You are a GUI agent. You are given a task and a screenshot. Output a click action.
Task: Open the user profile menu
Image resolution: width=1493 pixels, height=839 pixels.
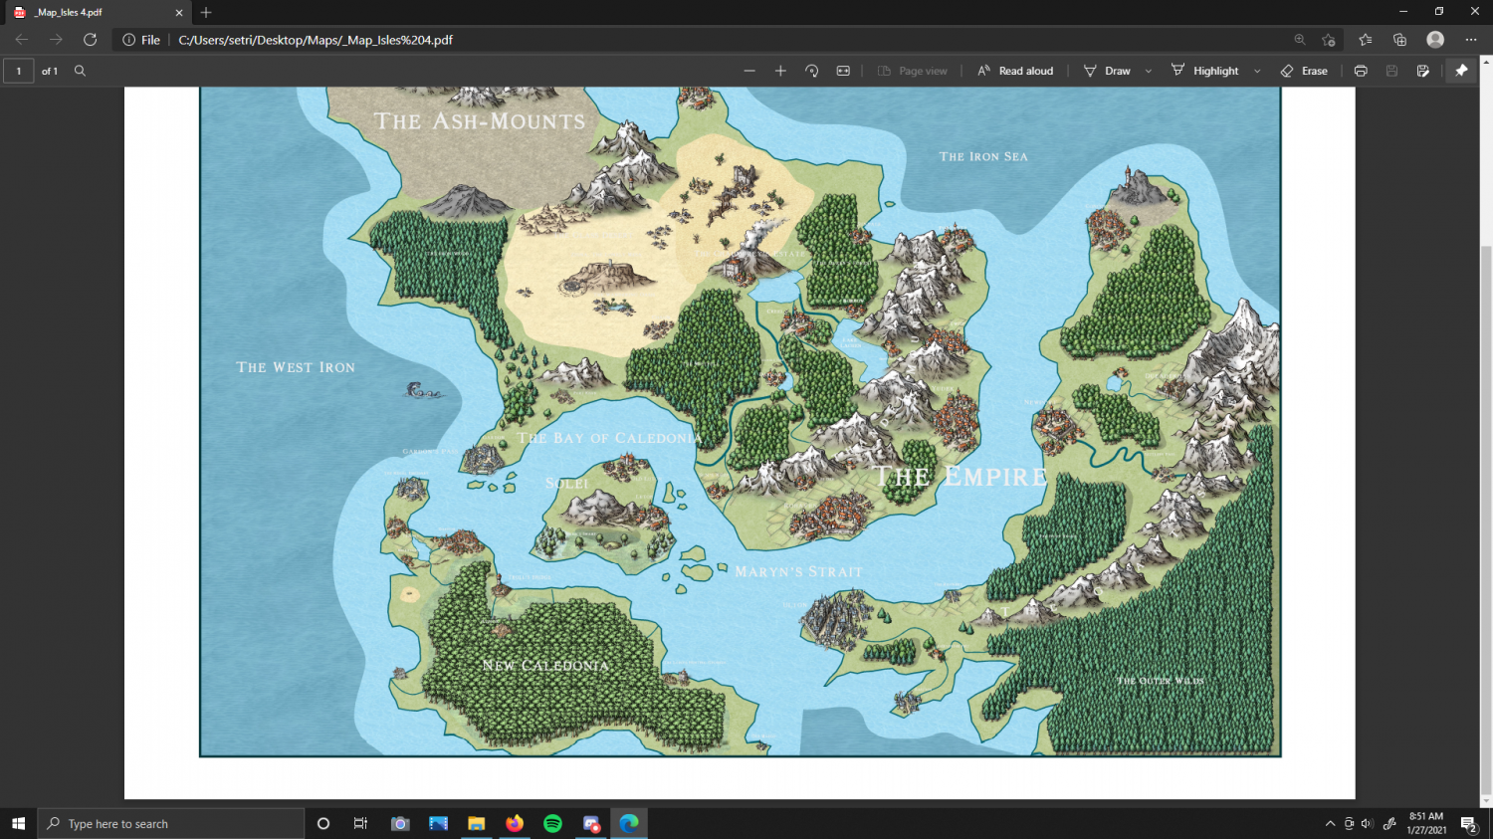(1435, 40)
